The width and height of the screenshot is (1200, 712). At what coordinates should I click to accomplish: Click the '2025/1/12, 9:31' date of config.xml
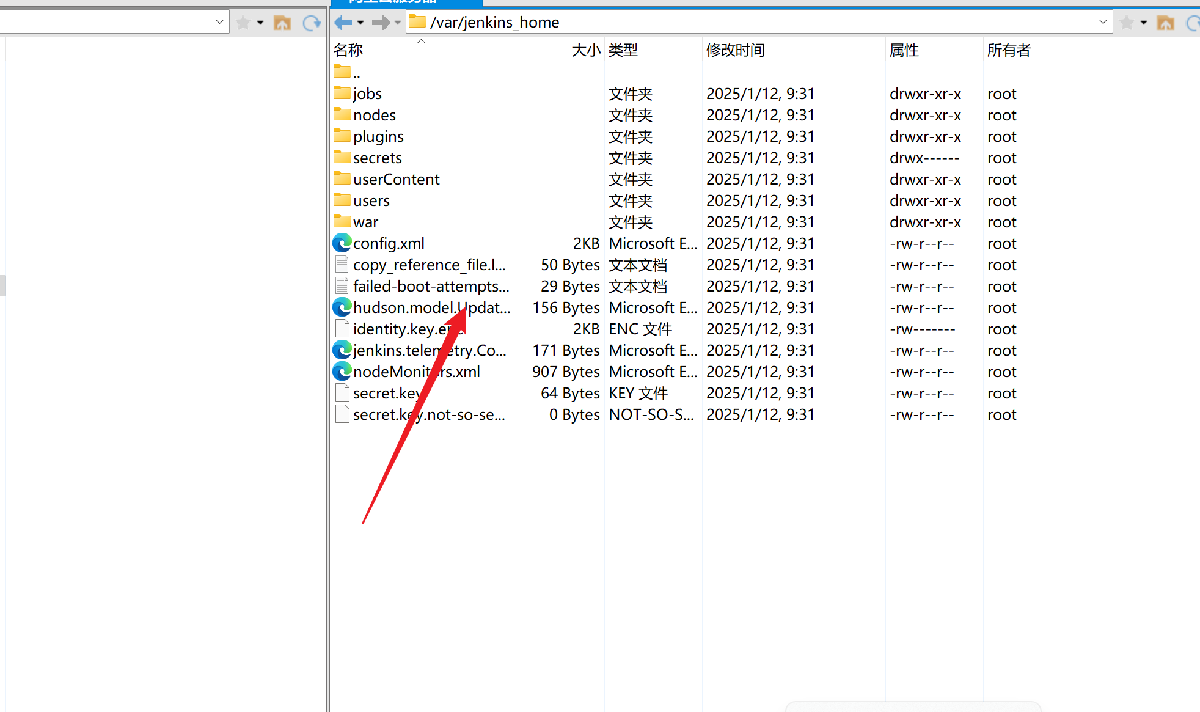[760, 243]
